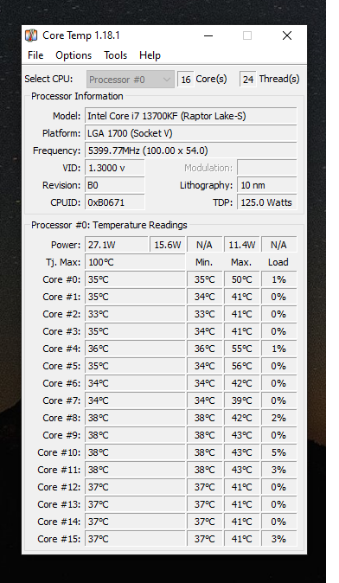This screenshot has width=339, height=583.
Task: Expand the Select CPU Processor #0 dropdown
Action: 131,80
